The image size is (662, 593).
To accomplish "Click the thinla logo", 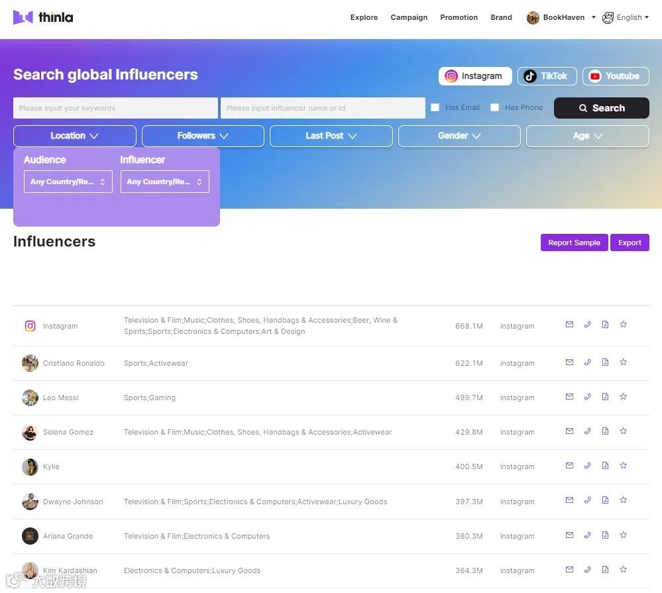I will click(x=43, y=17).
